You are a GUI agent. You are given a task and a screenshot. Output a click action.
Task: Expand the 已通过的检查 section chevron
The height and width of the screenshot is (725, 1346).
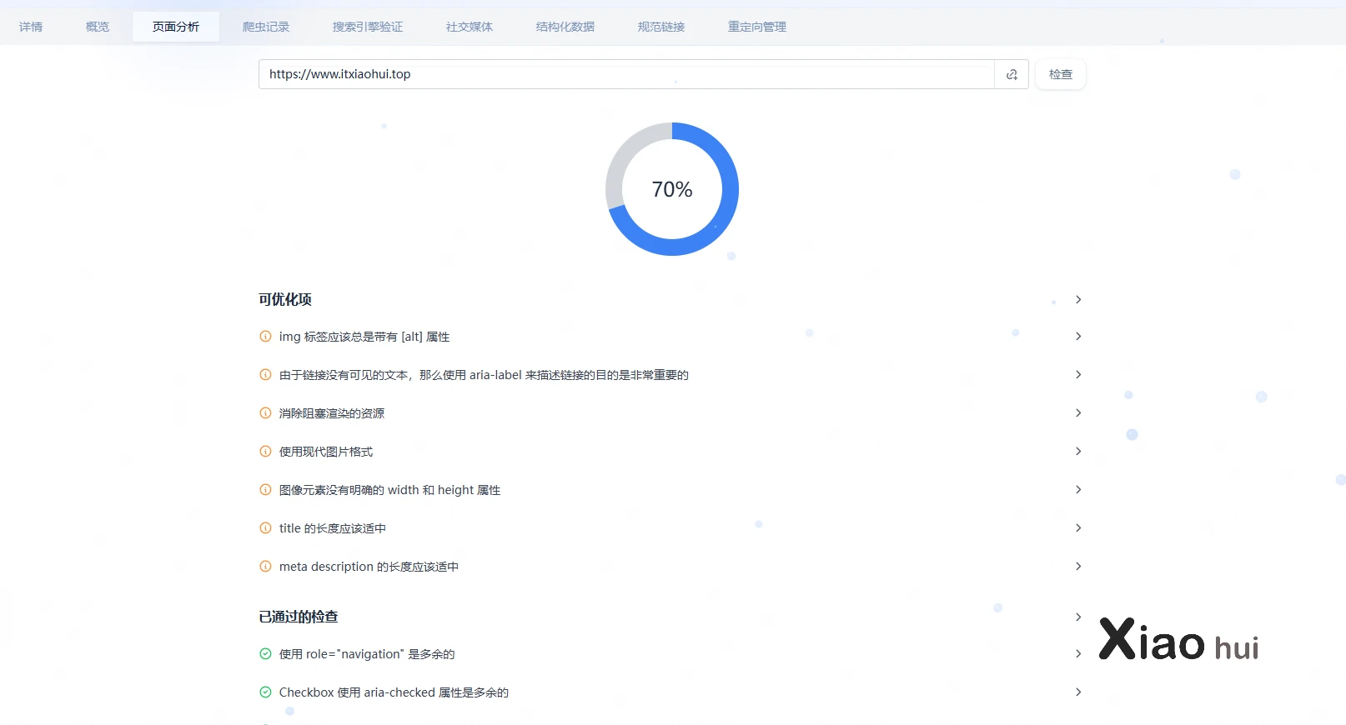[x=1077, y=617]
